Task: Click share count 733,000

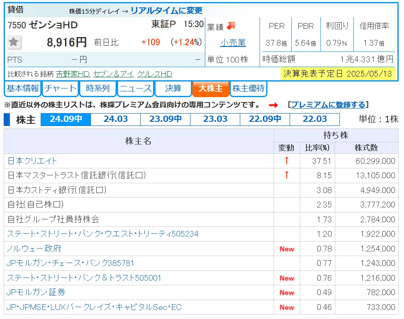Action: click(381, 307)
